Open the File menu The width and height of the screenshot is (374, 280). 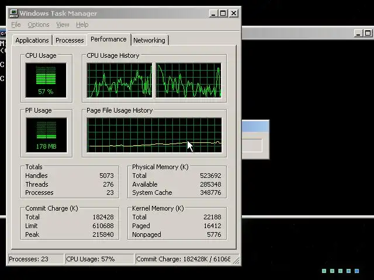(16, 24)
